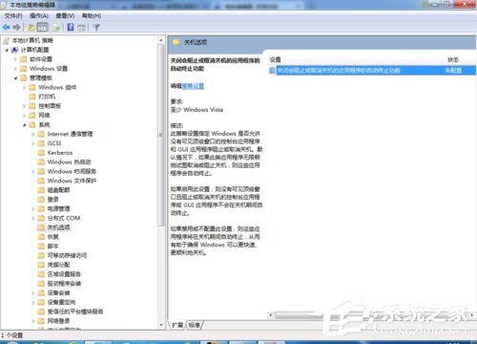Select the Internet 通信管理 folder
Screen dimensions: 477x344
pos(70,134)
